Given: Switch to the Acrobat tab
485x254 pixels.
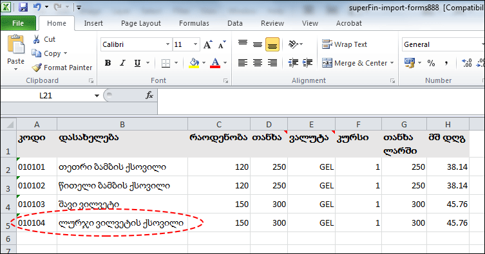Looking at the screenshot, I should click(x=349, y=23).
